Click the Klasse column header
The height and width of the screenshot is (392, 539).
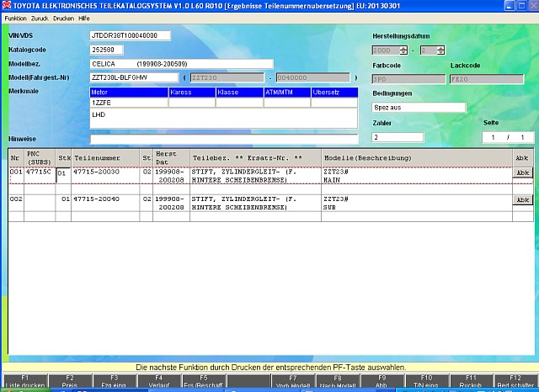239,93
